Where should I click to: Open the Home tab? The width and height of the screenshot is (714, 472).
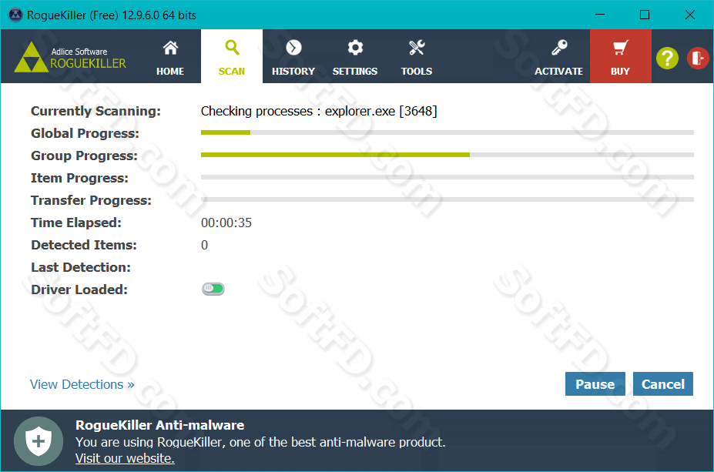click(170, 56)
